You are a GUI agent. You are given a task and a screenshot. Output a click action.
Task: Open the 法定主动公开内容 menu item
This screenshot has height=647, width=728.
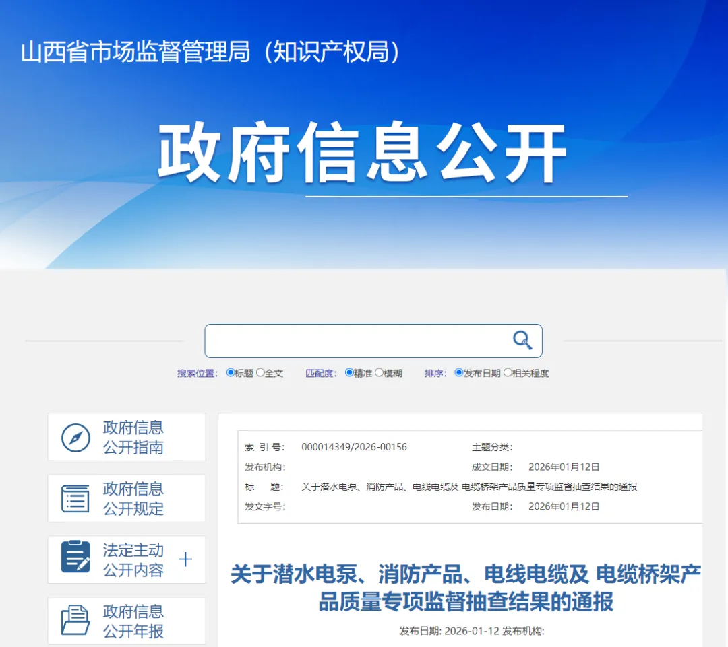point(133,560)
